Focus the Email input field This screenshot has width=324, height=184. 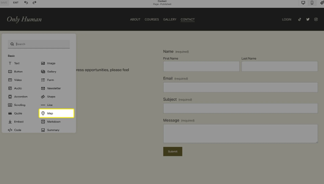pos(240,87)
